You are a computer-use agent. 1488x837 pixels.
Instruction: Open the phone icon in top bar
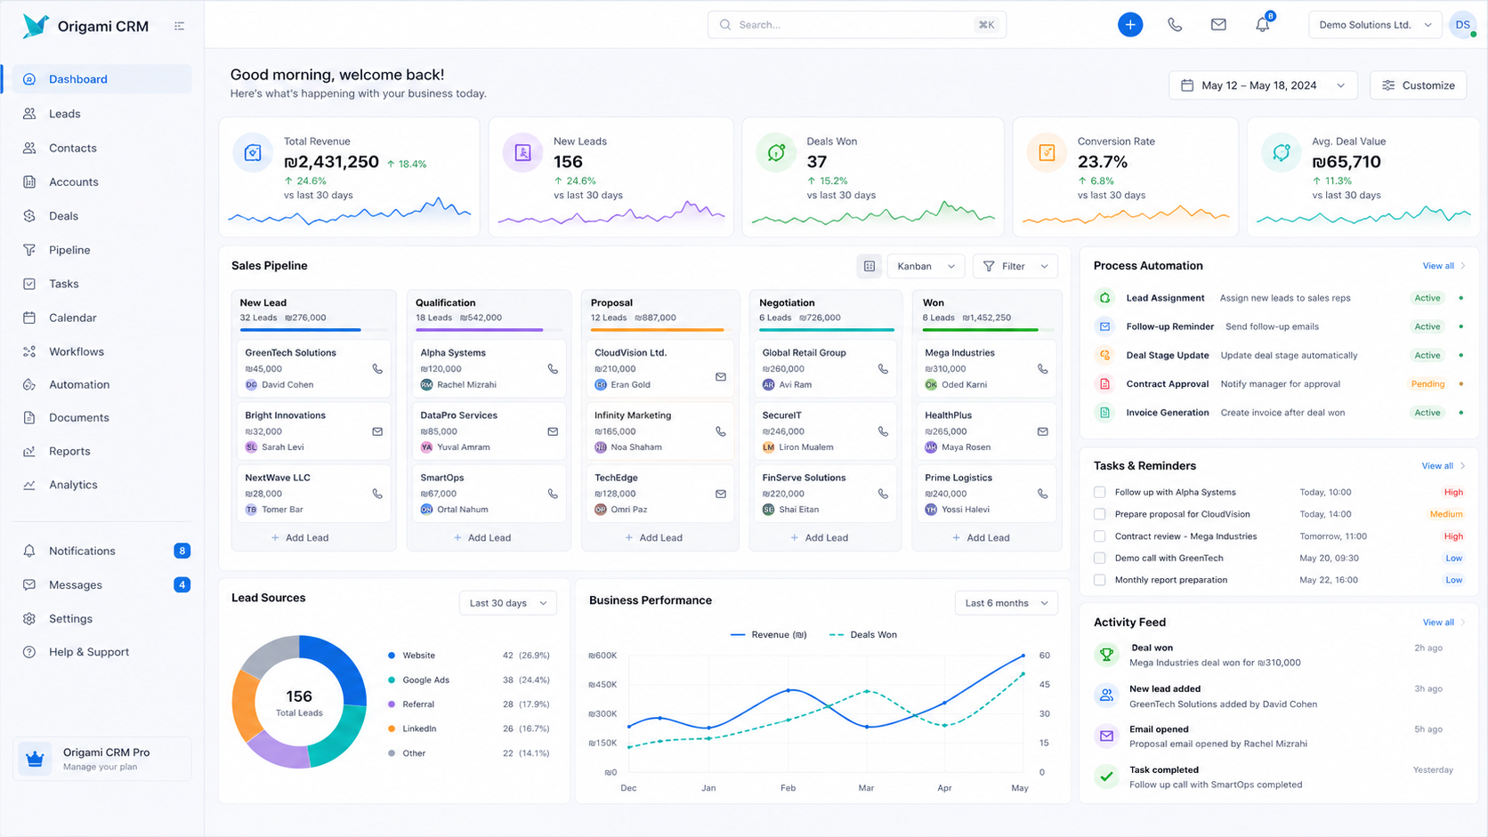[x=1175, y=25]
